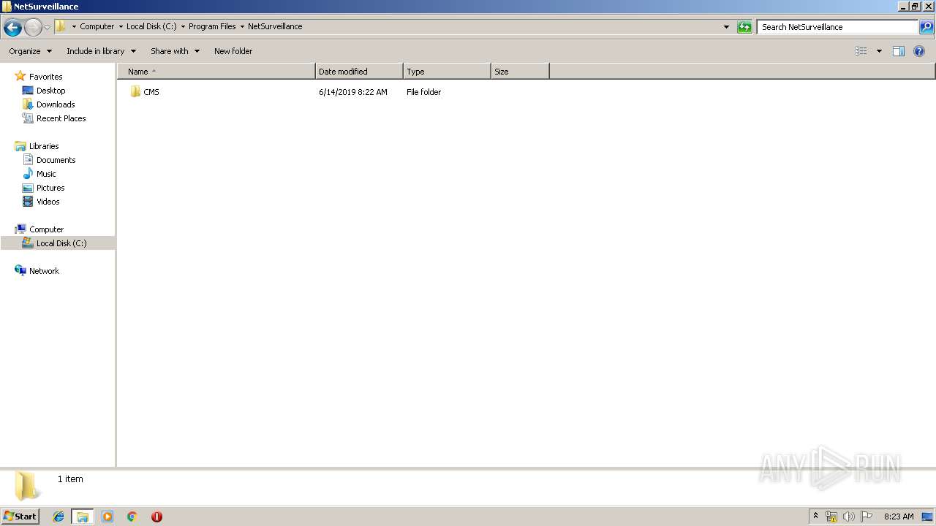936x526 pixels.
Task: Open the Share with menu
Action: 175,51
